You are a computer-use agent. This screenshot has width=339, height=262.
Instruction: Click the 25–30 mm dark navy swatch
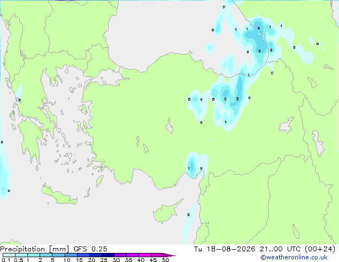pyautogui.click(x=108, y=255)
